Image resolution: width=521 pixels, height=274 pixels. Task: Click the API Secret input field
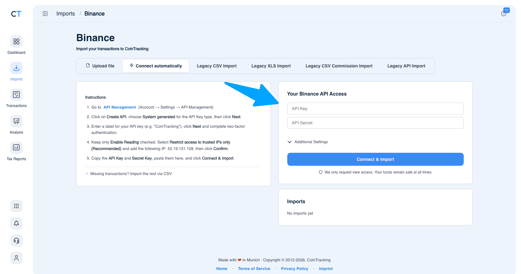[x=375, y=123]
